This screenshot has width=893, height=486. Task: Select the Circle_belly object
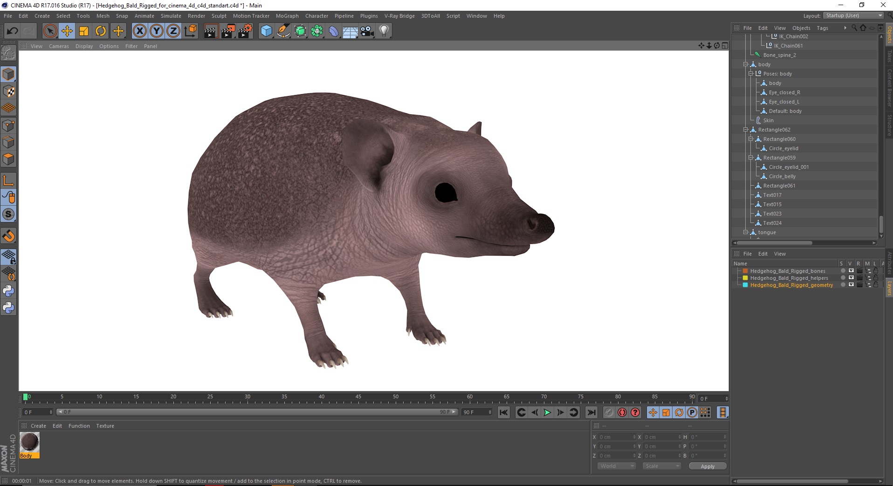(782, 176)
